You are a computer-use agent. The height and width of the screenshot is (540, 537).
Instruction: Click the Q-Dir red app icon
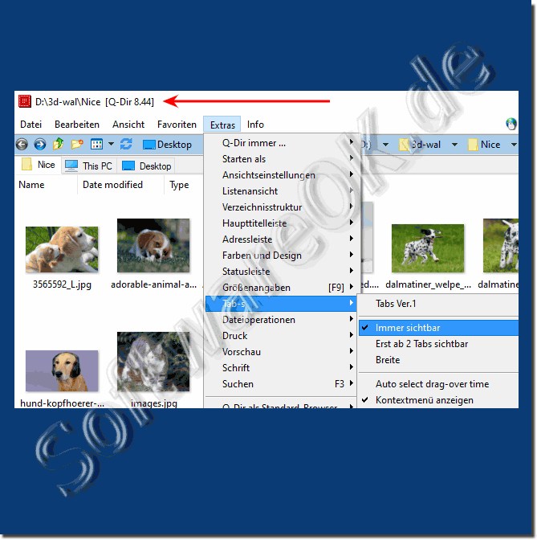click(24, 101)
